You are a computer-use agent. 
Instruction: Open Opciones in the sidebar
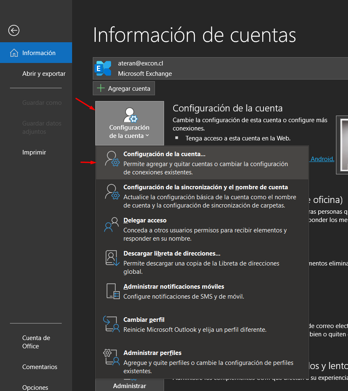[x=36, y=387]
